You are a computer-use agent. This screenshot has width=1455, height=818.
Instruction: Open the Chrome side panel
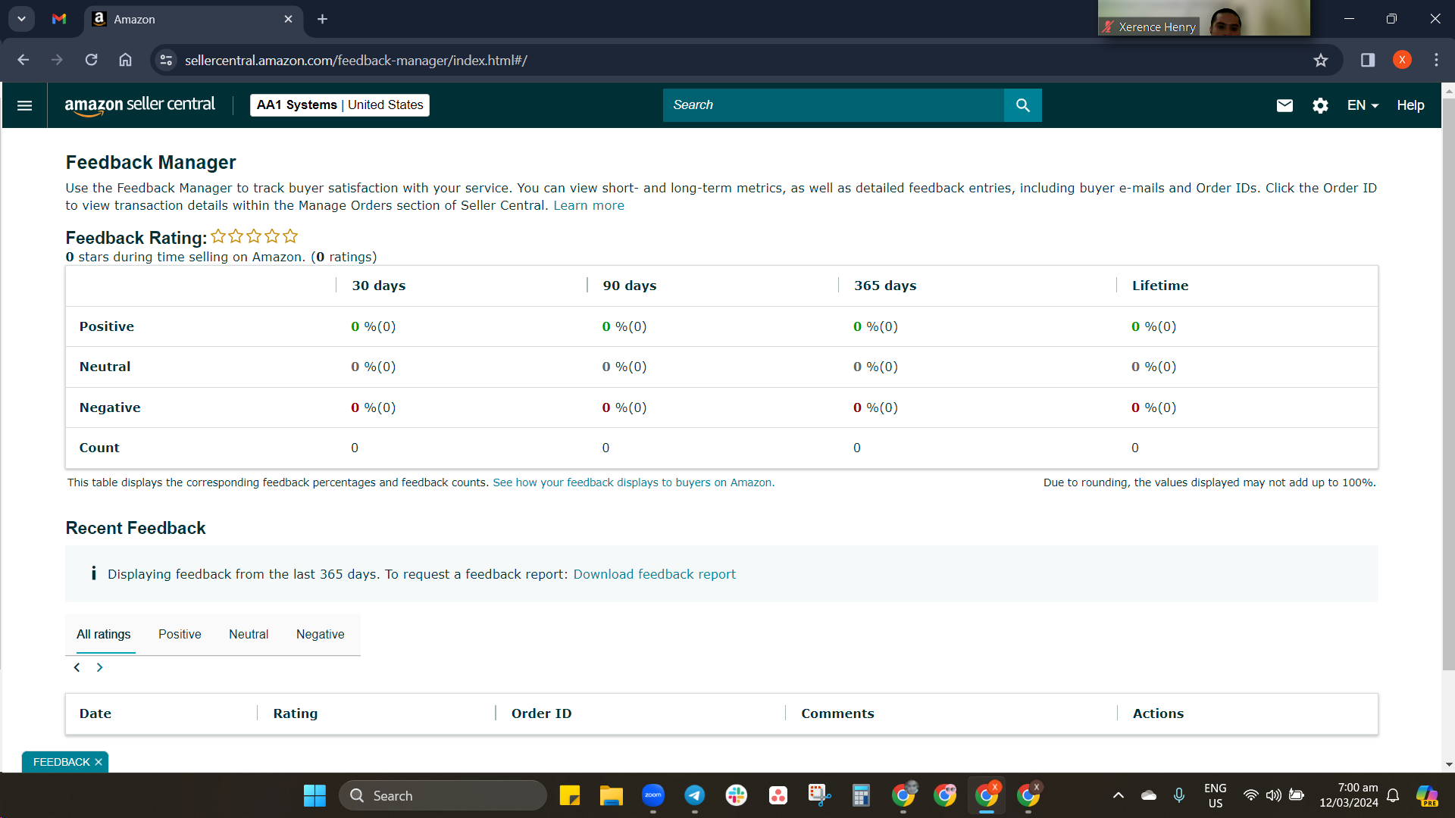(1368, 60)
